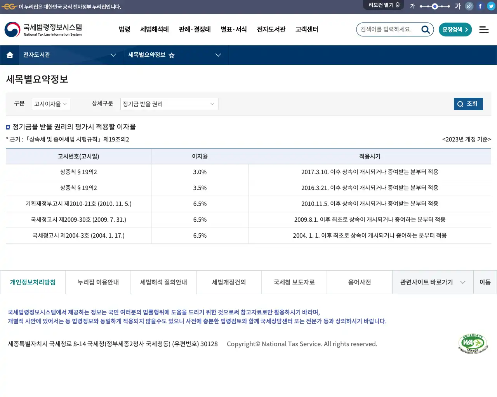Click the 조회 search button

pyautogui.click(x=468, y=104)
